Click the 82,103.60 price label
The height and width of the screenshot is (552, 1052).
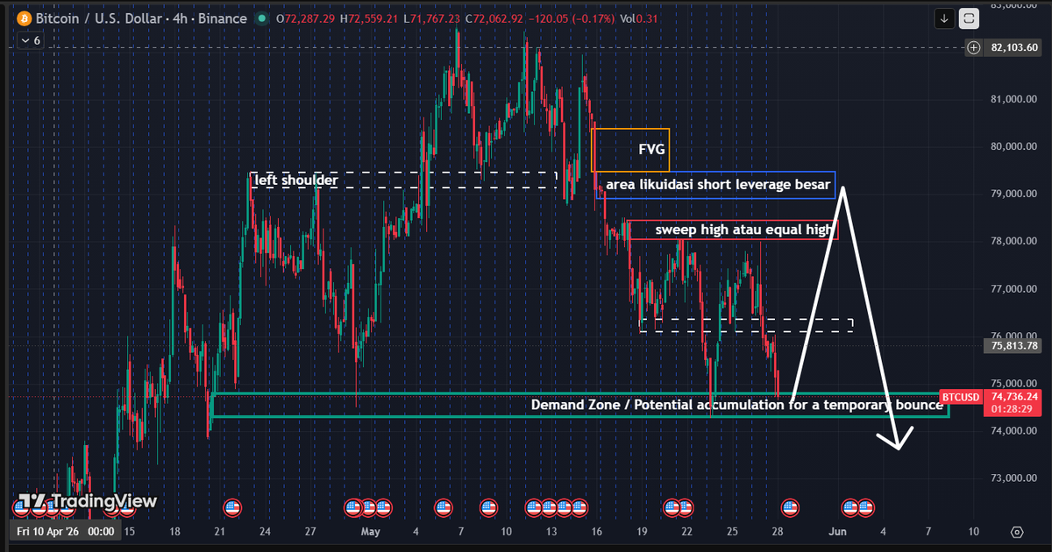point(1014,47)
